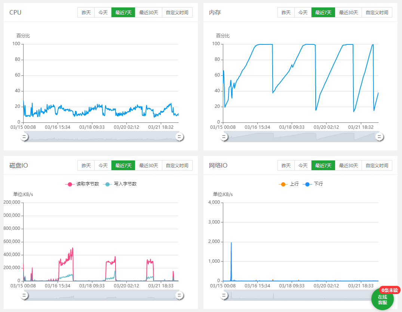
Task: Select 昨天 tab in 内存 panel
Action: 286,13
